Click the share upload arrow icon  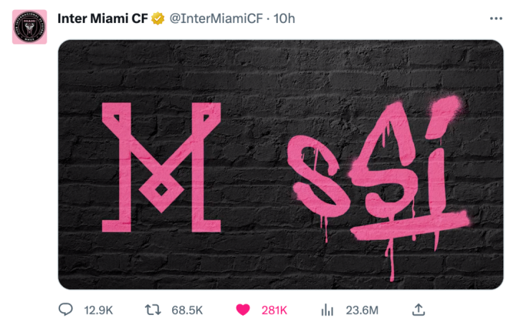click(419, 309)
